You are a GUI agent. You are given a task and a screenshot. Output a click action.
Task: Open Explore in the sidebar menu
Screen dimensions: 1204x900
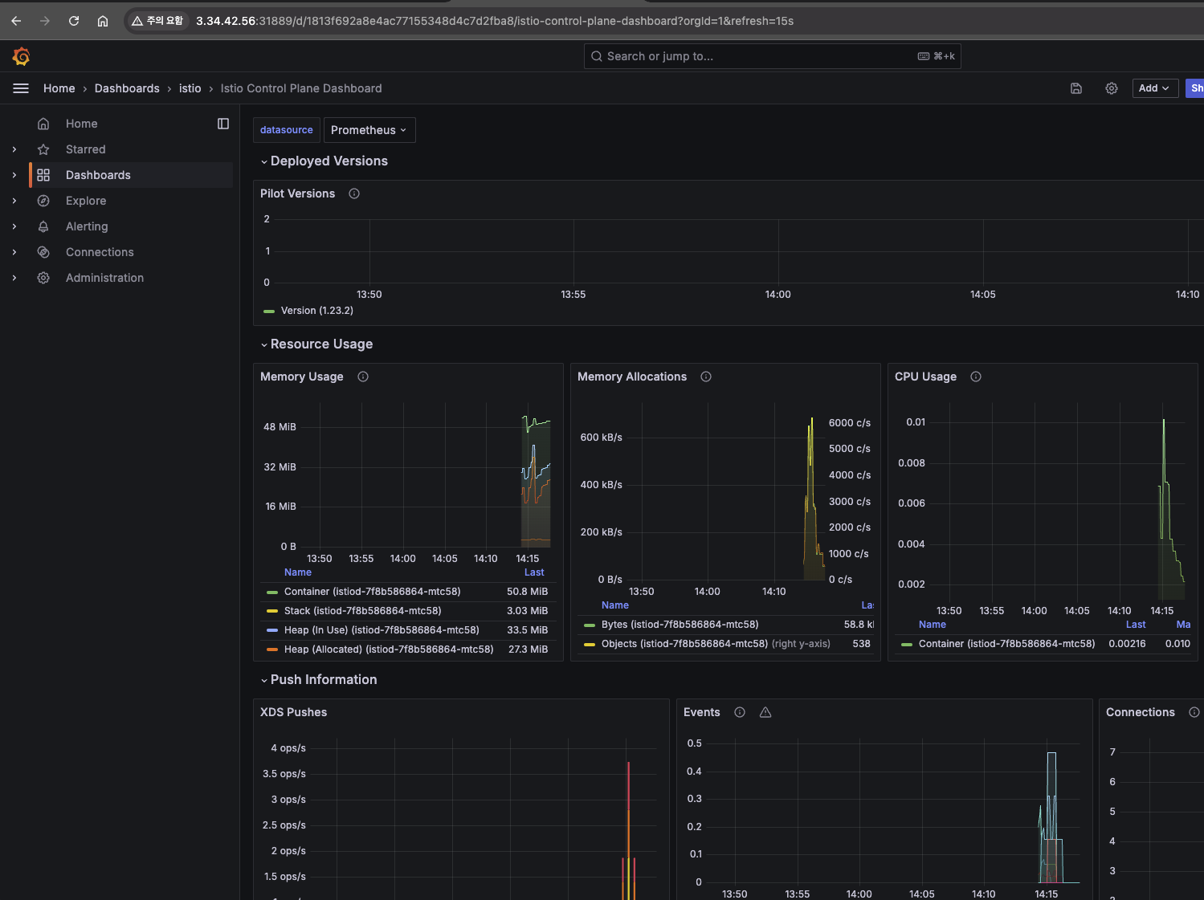coord(86,201)
